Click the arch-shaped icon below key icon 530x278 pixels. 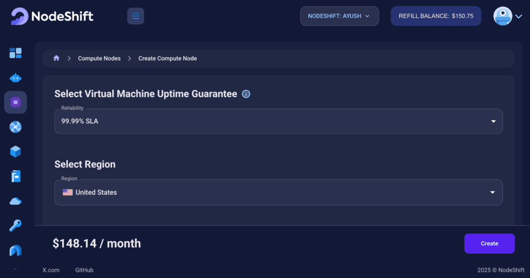point(16,250)
